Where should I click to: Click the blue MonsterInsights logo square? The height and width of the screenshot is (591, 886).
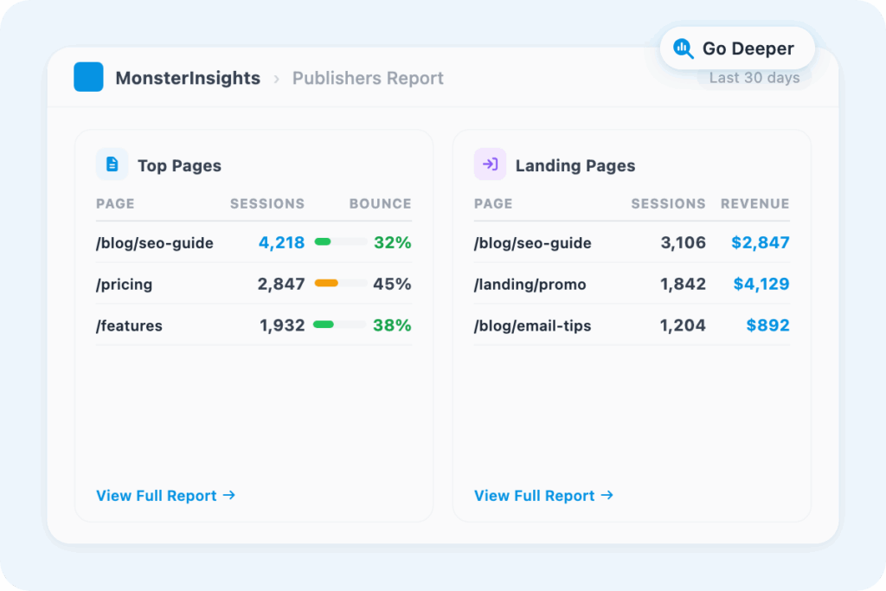(x=88, y=77)
